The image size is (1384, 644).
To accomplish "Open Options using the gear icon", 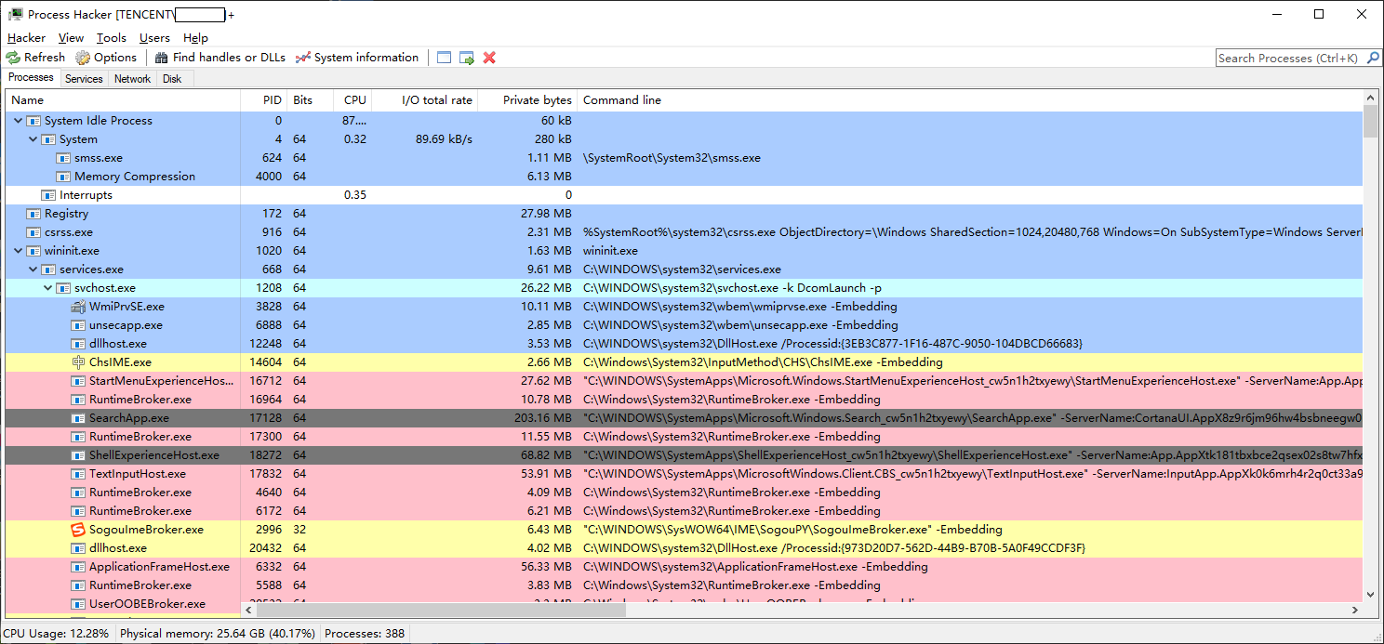I will pyautogui.click(x=82, y=57).
